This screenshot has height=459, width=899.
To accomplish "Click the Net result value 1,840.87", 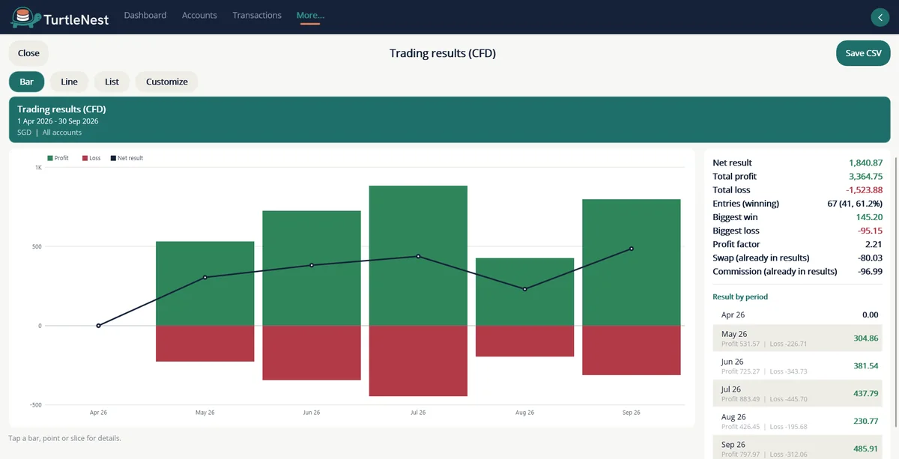I will tap(865, 162).
